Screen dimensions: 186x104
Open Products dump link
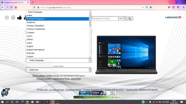pyautogui.click(x=74, y=90)
